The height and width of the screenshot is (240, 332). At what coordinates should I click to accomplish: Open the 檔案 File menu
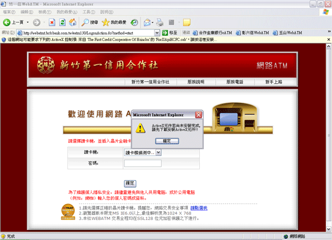(x=9, y=12)
